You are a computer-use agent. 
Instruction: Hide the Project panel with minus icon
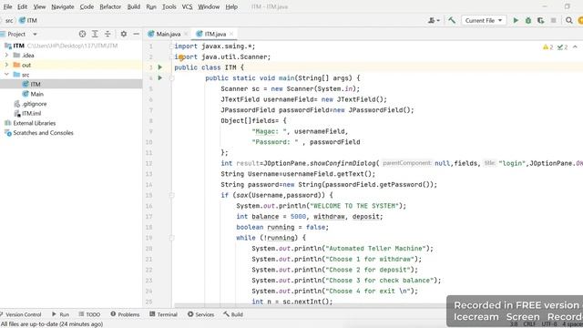pyautogui.click(x=136, y=34)
